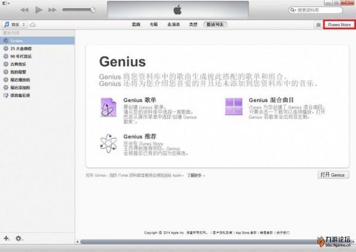Select Genius in the sidebar
Screen dimensions: 356x252
pyautogui.click(x=16, y=40)
